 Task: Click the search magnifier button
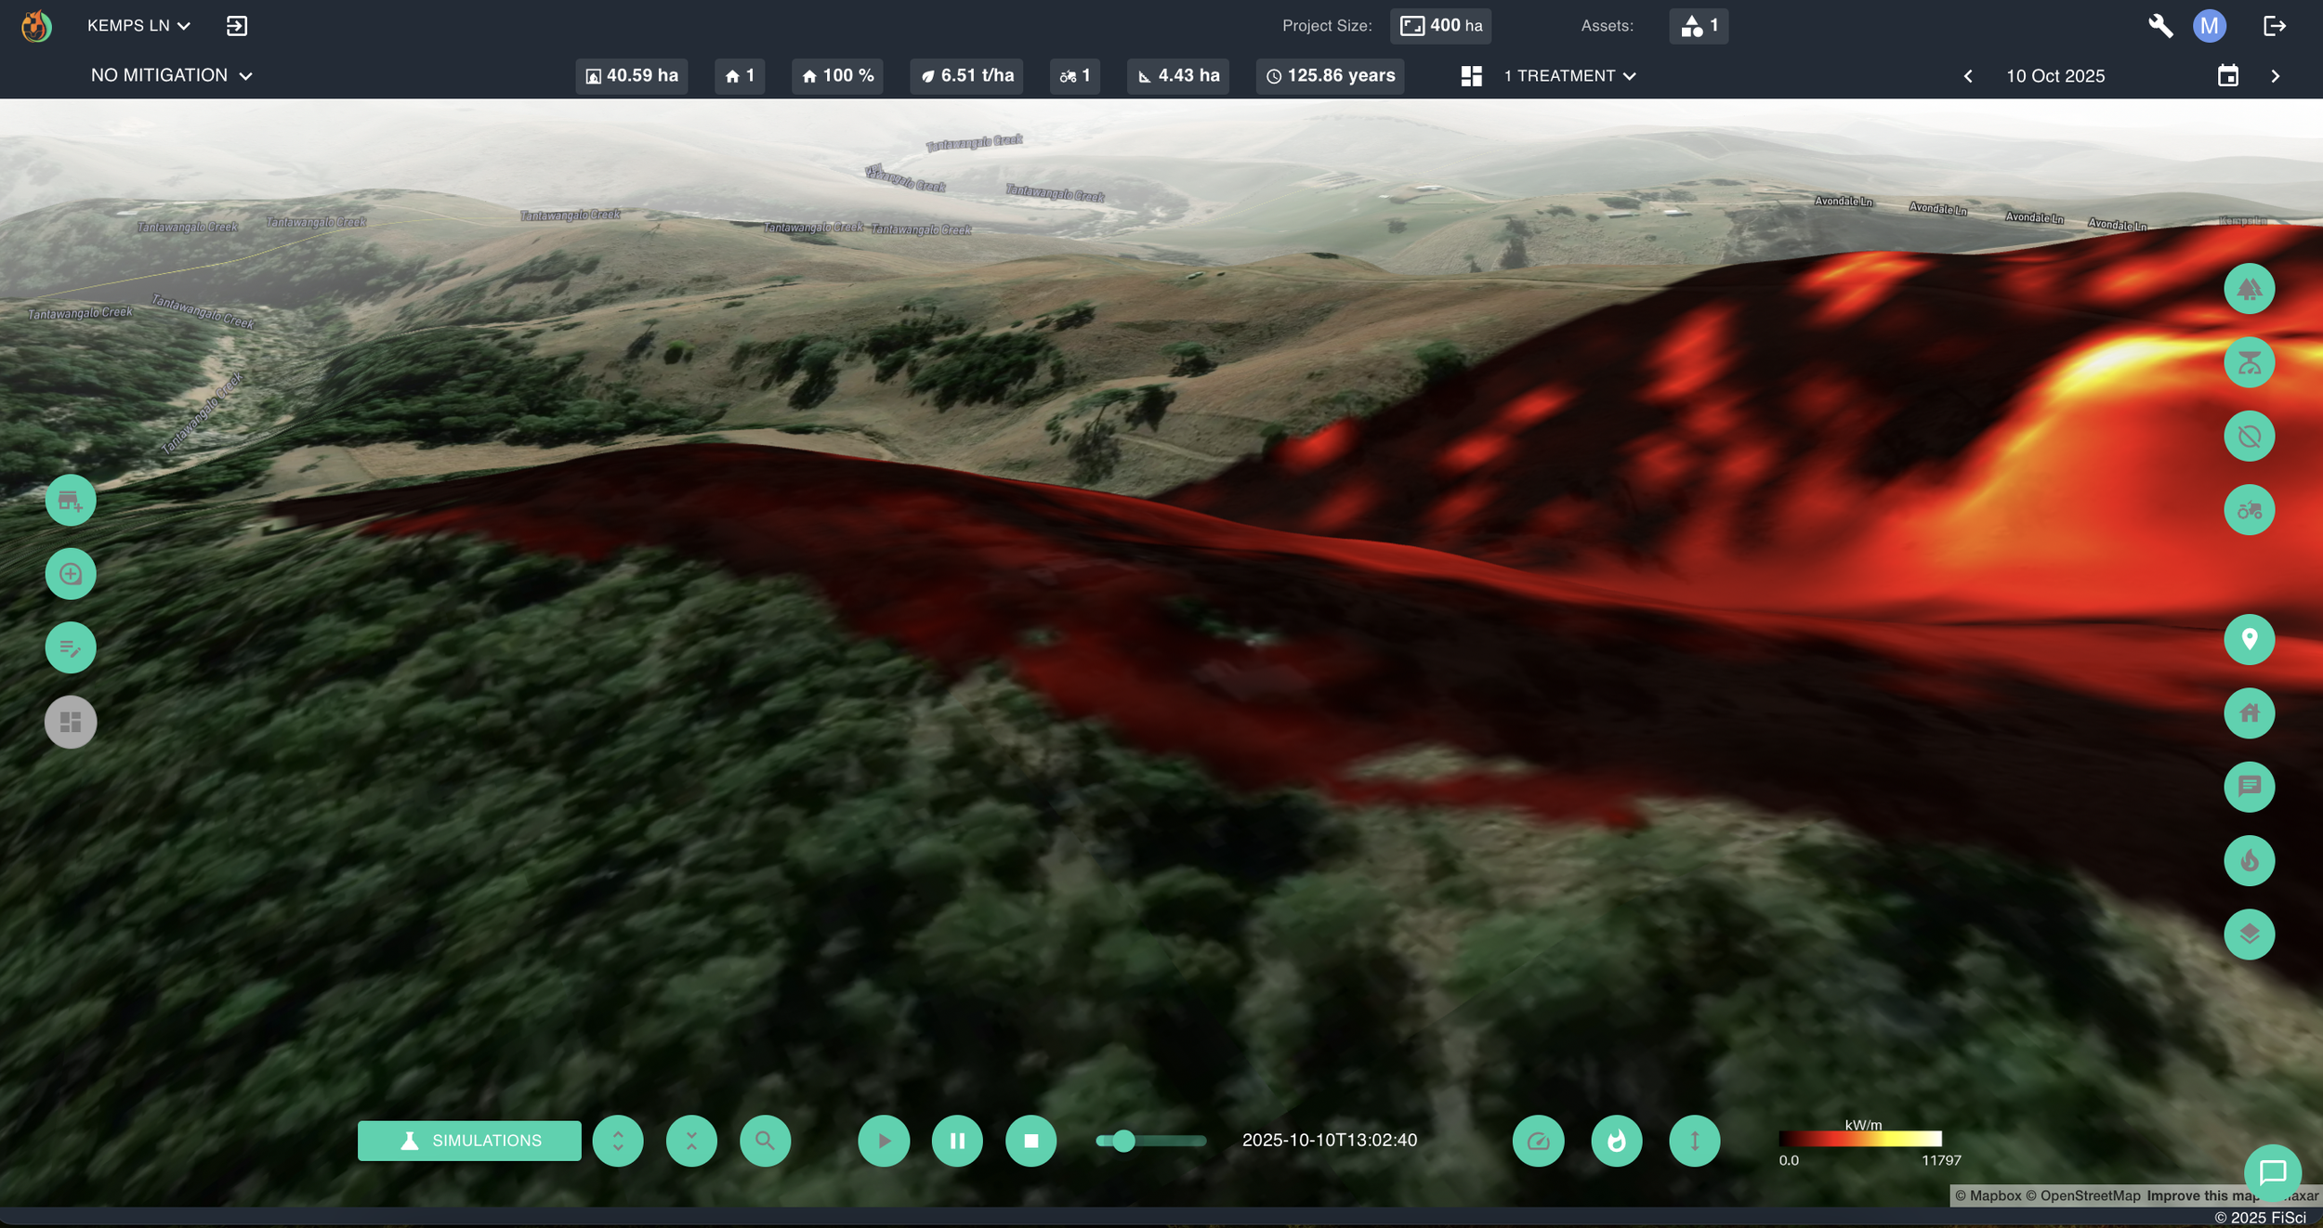[765, 1141]
